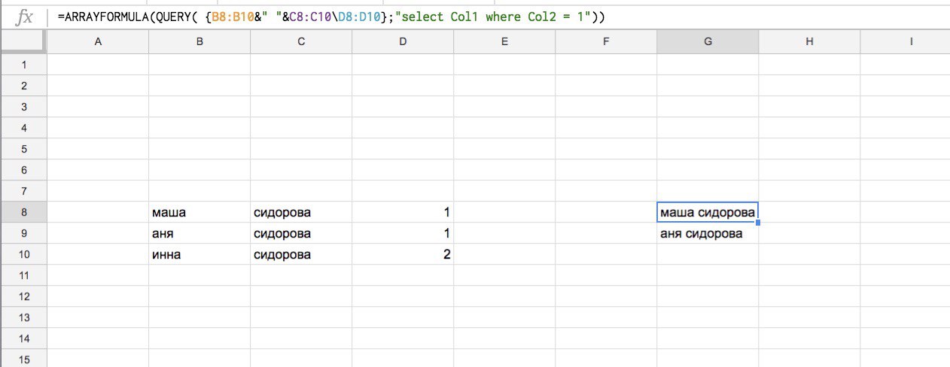Screen dimensions: 950x367
Task: Select row 15 header
Action: (23, 360)
